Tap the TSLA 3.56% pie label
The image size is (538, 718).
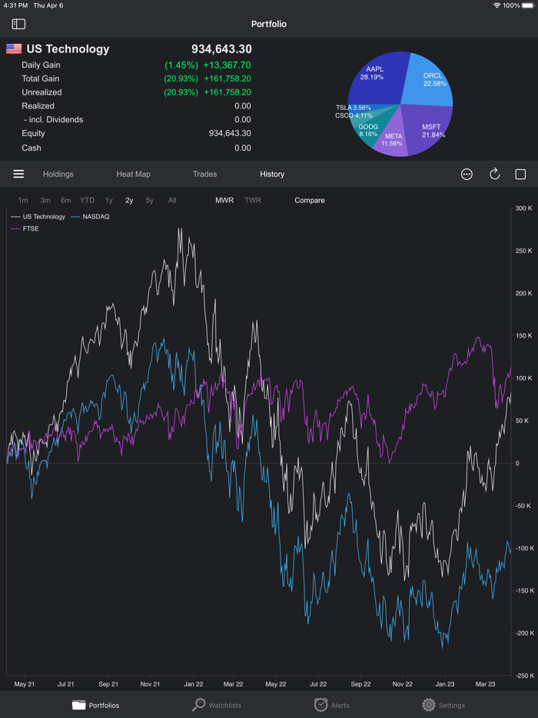click(x=354, y=108)
